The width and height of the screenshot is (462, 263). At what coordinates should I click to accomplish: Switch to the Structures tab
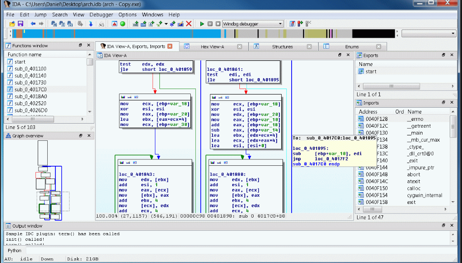[282, 46]
